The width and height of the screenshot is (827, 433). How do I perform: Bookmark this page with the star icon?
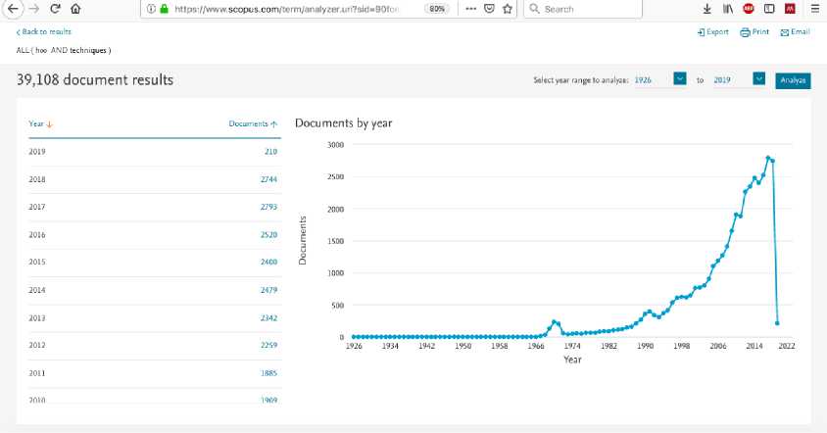point(508,9)
